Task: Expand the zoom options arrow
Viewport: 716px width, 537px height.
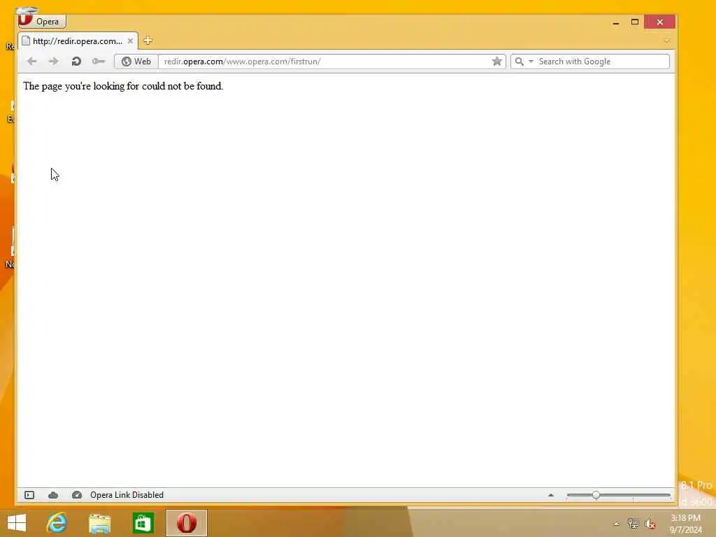Action: 551,495
